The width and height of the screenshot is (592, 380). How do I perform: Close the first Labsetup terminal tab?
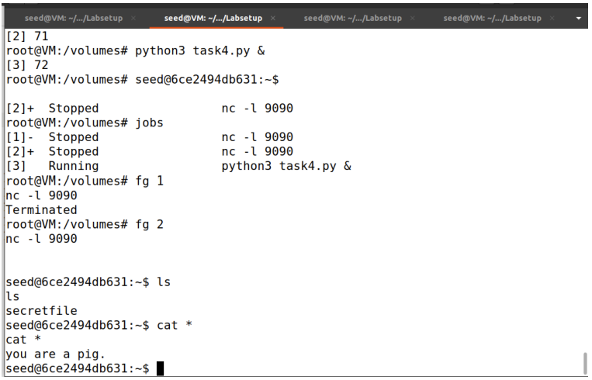[133, 18]
